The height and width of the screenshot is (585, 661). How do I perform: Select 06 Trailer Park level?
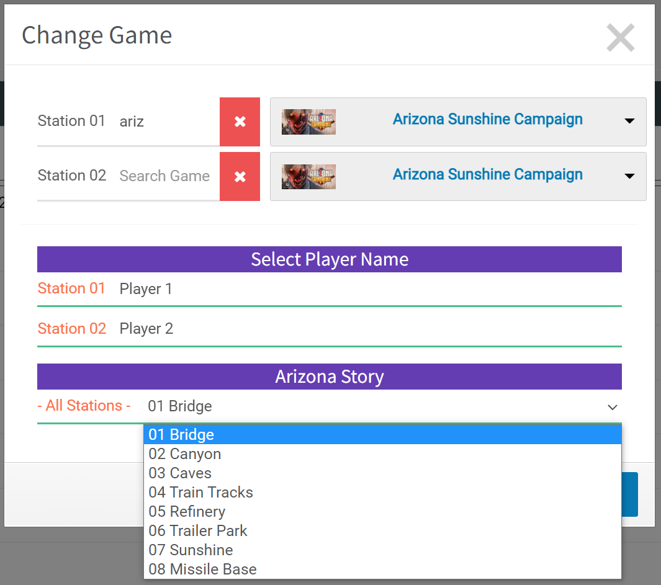pos(383,531)
